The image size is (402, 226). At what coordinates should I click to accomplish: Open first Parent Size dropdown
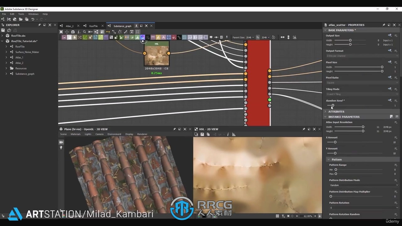tap(250, 37)
